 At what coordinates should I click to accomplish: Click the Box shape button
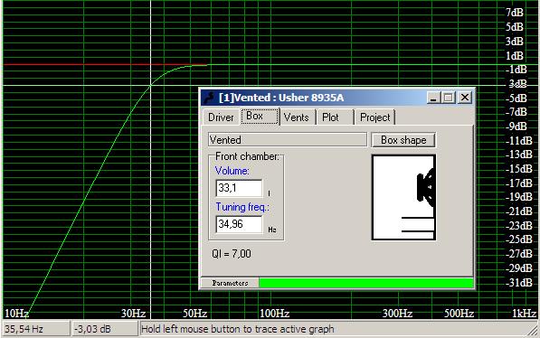point(403,140)
